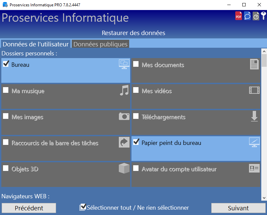Image resolution: width=267 pixels, height=215 pixels.
Task: Click the Objets 3D cube icon
Action: (124, 168)
